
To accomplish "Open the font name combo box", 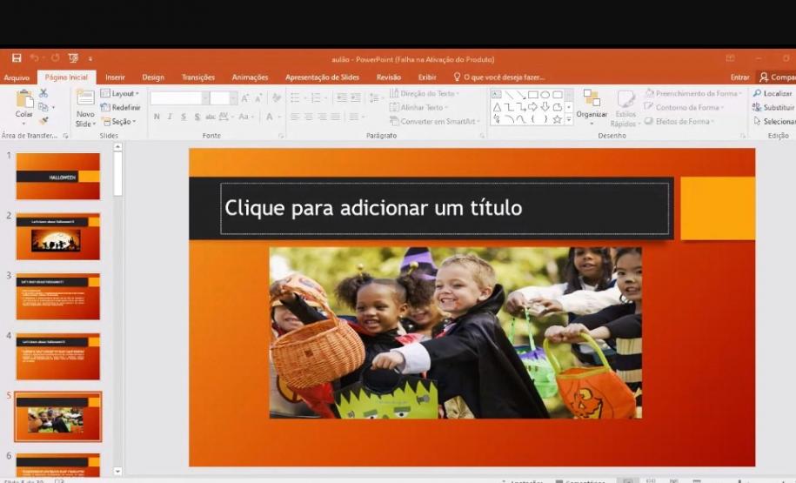I will click(x=179, y=98).
